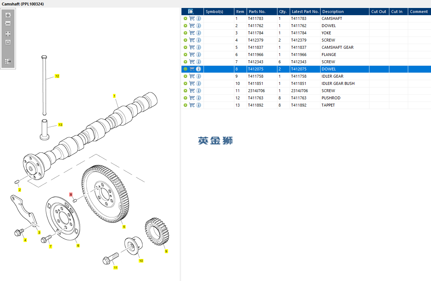Select callout 9 under idler gear
The image size is (431, 281).
click(x=166, y=251)
